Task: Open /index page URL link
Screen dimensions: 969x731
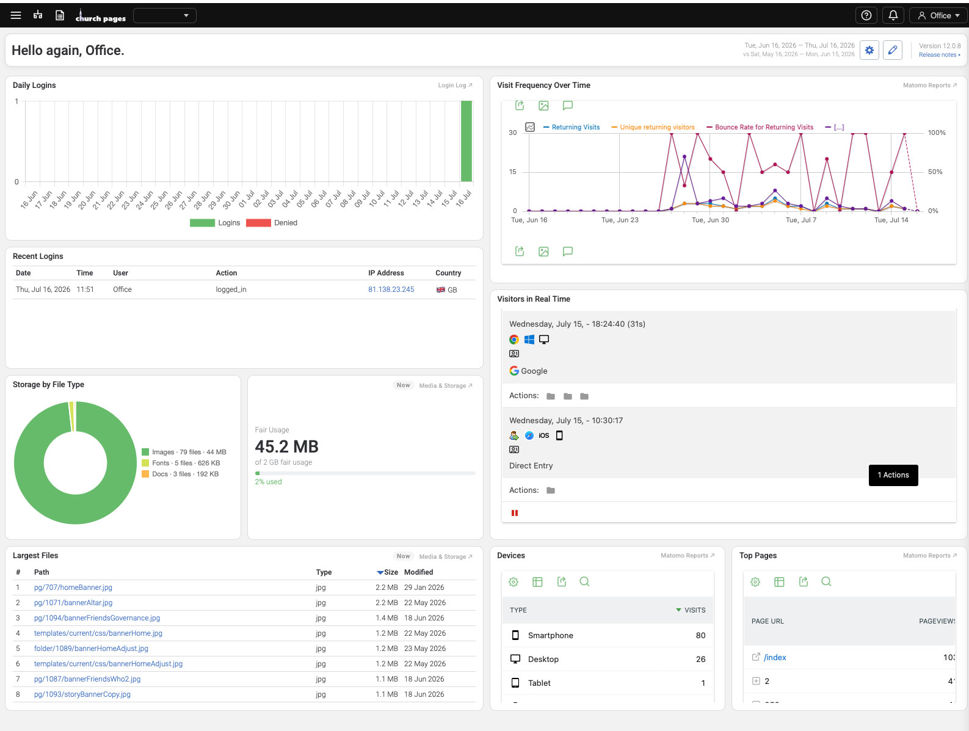Action: pos(775,657)
